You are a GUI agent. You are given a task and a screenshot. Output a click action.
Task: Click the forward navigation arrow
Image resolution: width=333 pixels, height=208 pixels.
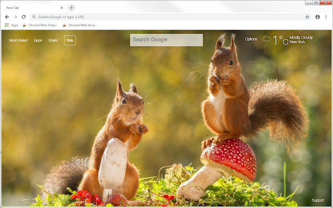(x=15, y=17)
